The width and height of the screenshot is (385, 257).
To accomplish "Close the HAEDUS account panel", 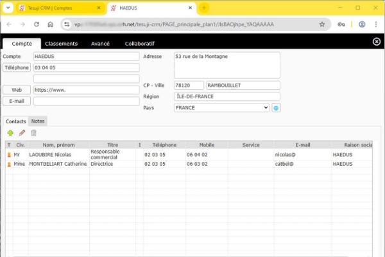I will (x=376, y=42).
